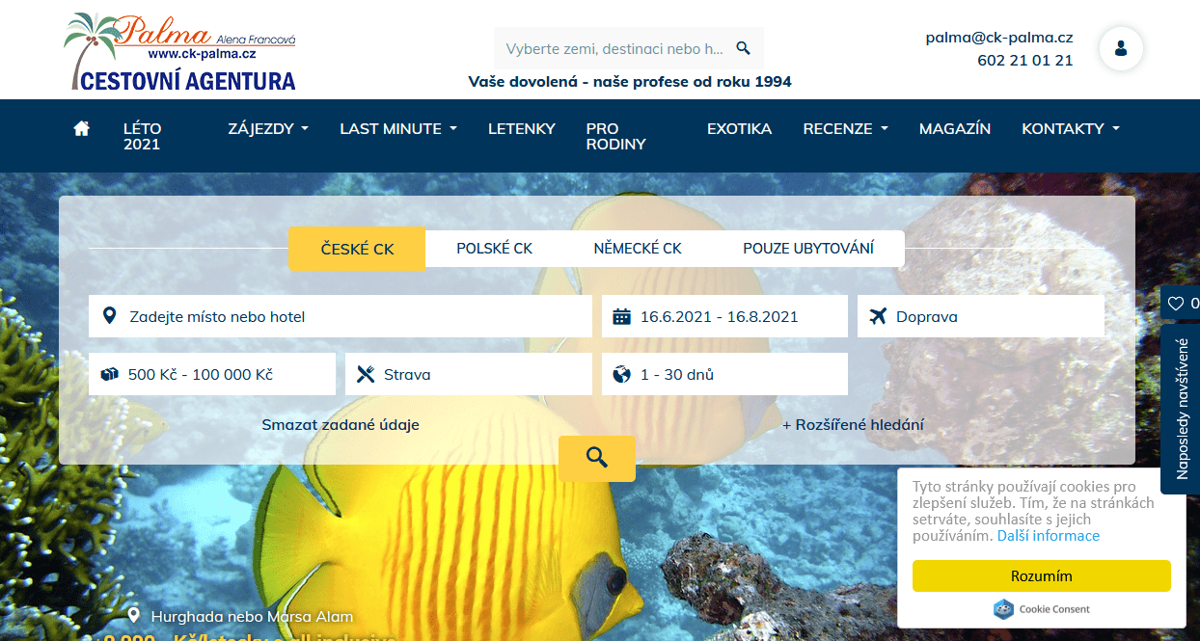
Task: Click phone number 602 21 01 21
Action: 1025,60
